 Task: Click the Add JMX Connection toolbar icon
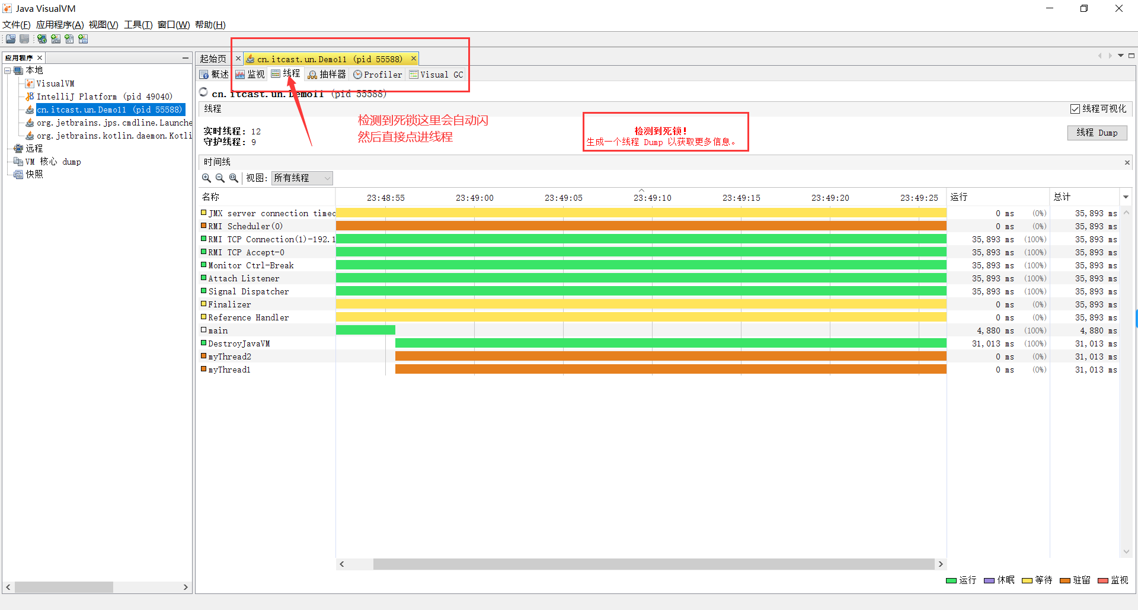coord(56,39)
